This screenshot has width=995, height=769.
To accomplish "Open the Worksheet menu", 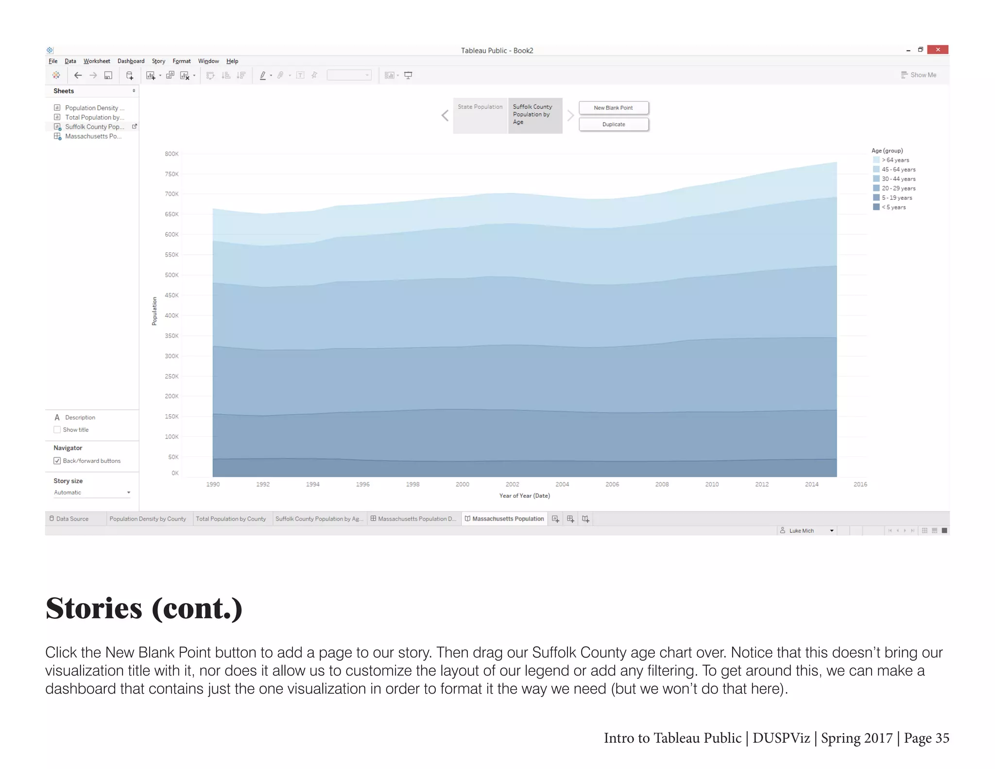I will 97,61.
